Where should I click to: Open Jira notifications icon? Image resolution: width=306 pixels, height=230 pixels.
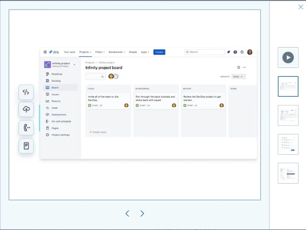[x=229, y=52]
